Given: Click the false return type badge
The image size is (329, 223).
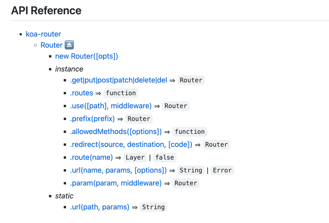Looking at the screenshot, I should pos(164,157).
